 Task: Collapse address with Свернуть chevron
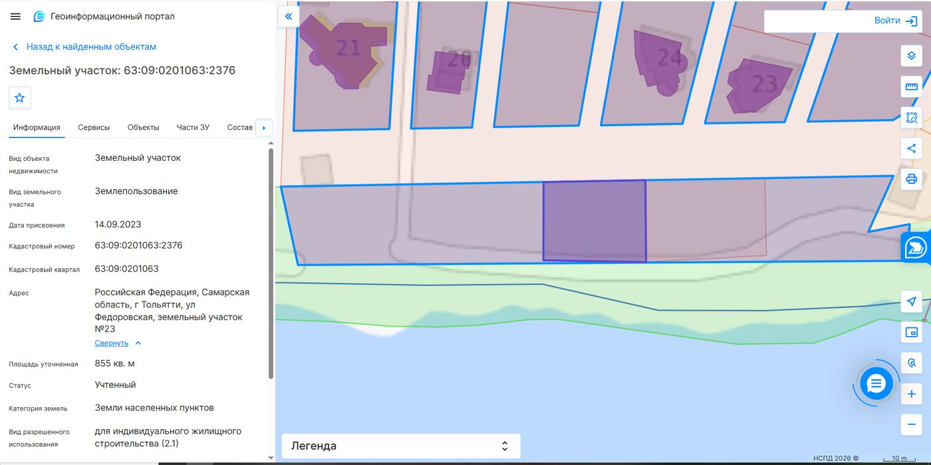pos(118,343)
